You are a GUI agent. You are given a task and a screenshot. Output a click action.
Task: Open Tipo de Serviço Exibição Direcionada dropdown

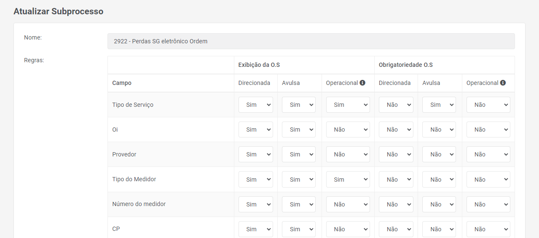pyautogui.click(x=255, y=105)
